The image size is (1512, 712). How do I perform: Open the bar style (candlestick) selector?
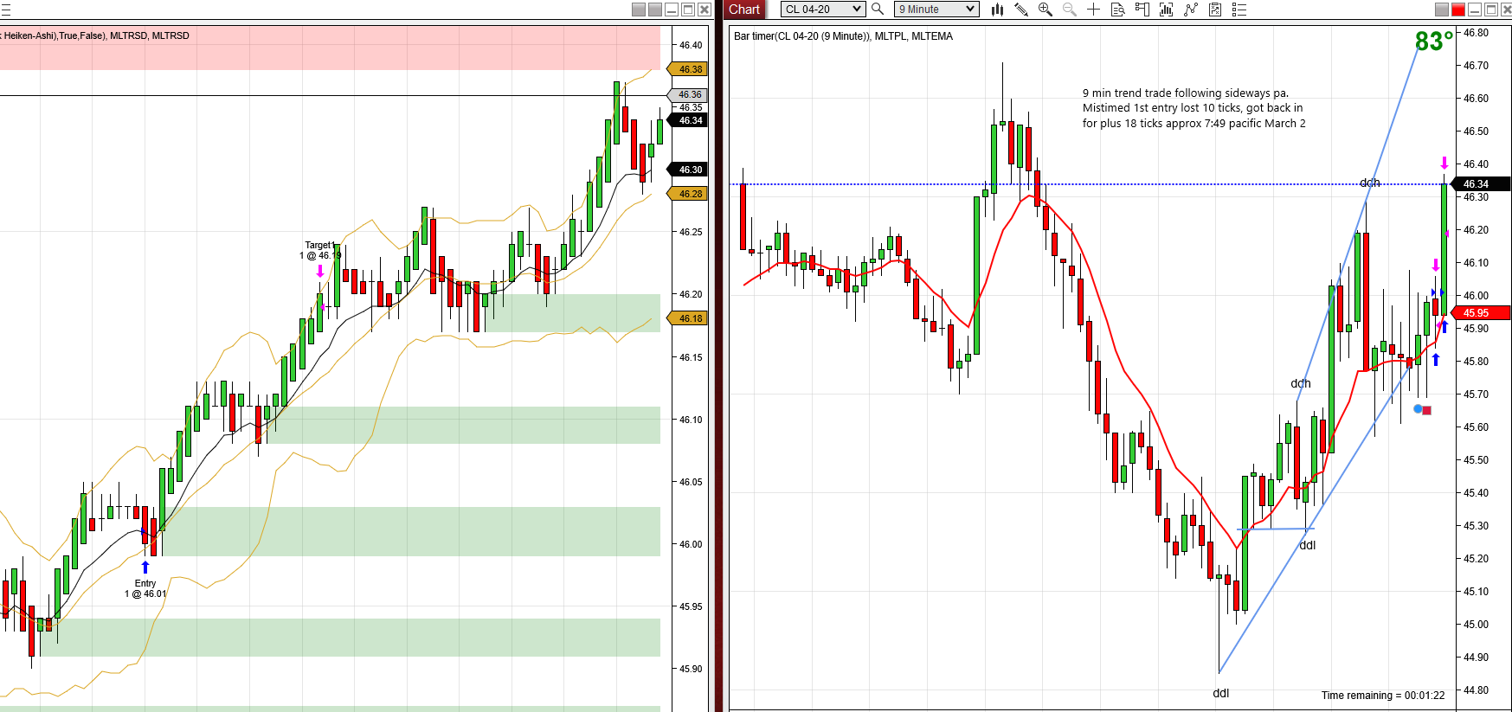998,9
